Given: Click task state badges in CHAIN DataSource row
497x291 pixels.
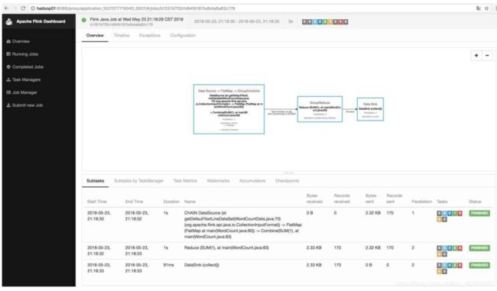Looking at the screenshot, I should (450, 216).
